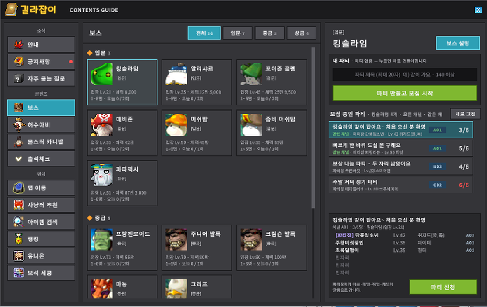Open 자주 묻는 질문 FAQ entry
This screenshot has width=487, height=307.
pyautogui.click(x=41, y=78)
